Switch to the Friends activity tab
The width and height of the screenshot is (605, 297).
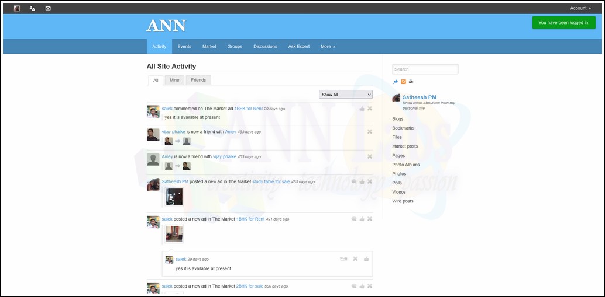(198, 80)
